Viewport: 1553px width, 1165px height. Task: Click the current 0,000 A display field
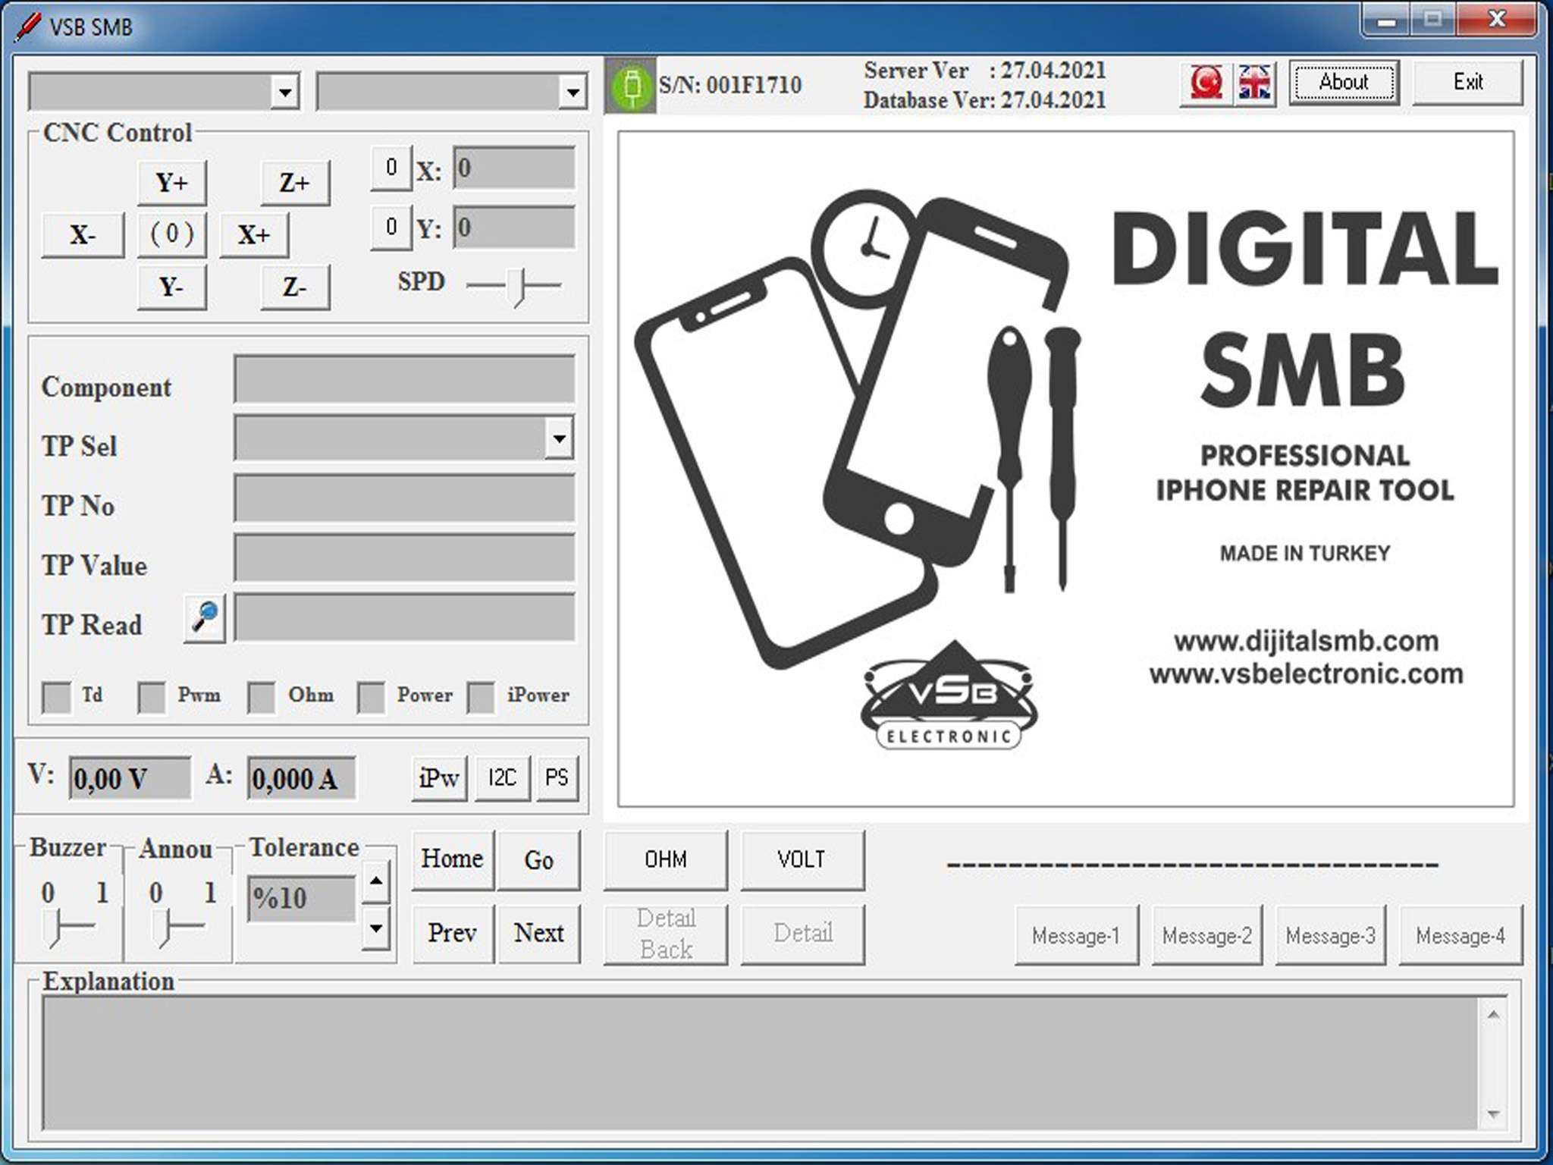tap(301, 778)
